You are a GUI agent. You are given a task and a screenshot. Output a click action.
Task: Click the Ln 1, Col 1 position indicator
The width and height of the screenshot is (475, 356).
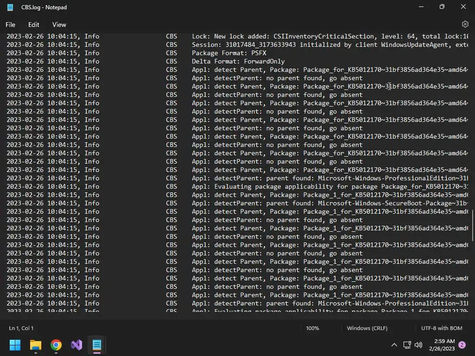[21, 328]
